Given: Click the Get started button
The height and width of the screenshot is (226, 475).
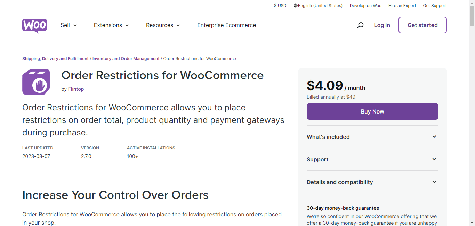Looking at the screenshot, I should tap(422, 25).
